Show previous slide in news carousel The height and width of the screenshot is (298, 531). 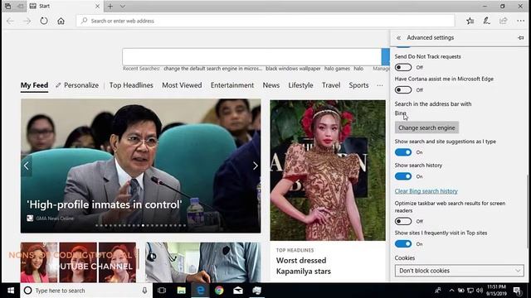pyautogui.click(x=27, y=166)
